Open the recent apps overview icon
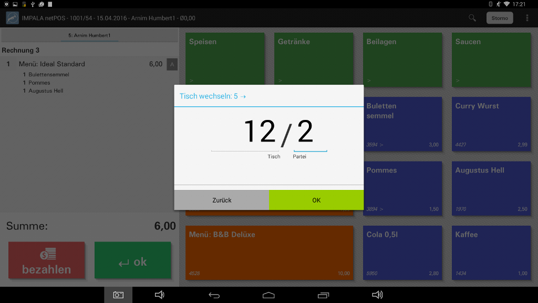This screenshot has height=303, width=538. pyautogui.click(x=323, y=295)
